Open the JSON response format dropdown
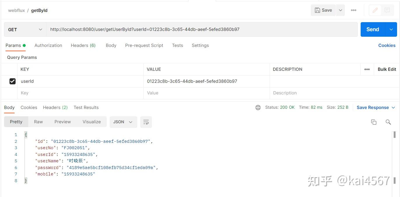The height and width of the screenshot is (197, 400). point(123,122)
